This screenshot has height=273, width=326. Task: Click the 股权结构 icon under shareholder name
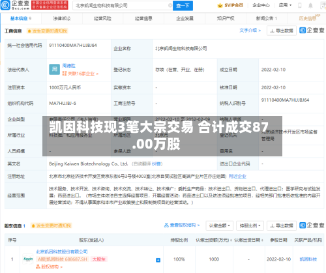click(38, 266)
